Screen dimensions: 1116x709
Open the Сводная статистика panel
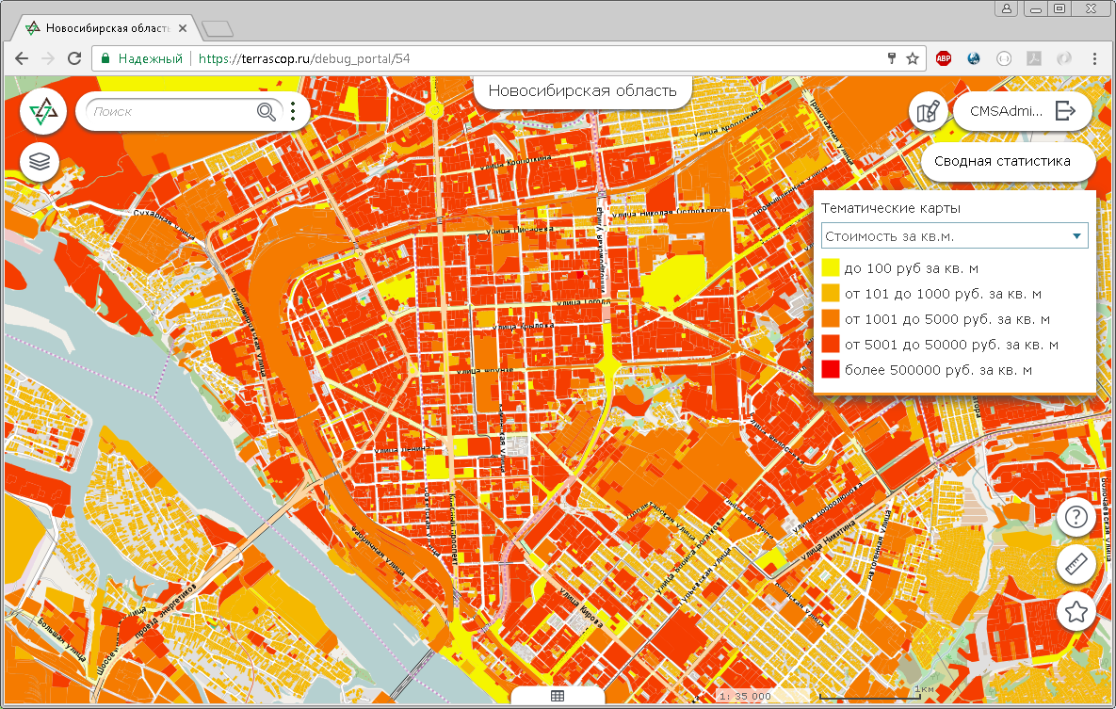tap(1002, 161)
